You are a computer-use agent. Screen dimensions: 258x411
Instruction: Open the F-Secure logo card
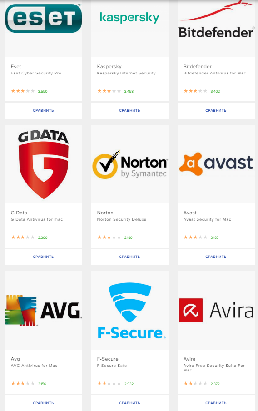[x=130, y=310]
